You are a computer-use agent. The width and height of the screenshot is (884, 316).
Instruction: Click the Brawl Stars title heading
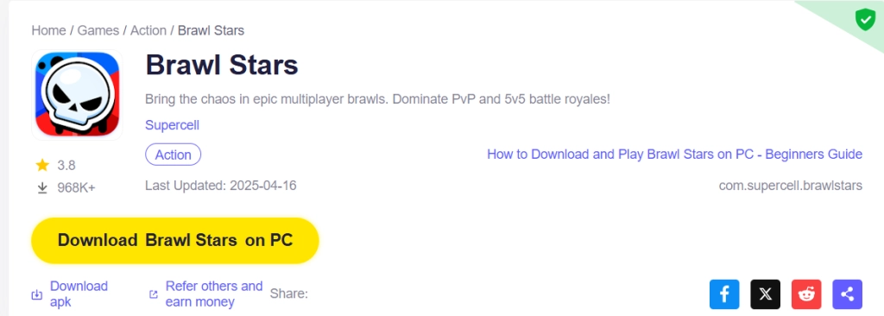pos(222,65)
